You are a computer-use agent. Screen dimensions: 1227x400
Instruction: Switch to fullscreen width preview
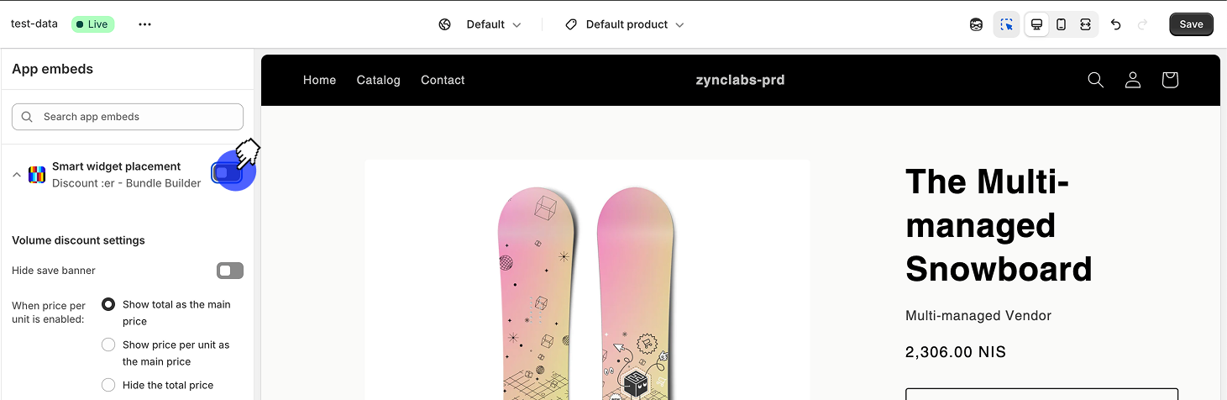(x=1085, y=24)
